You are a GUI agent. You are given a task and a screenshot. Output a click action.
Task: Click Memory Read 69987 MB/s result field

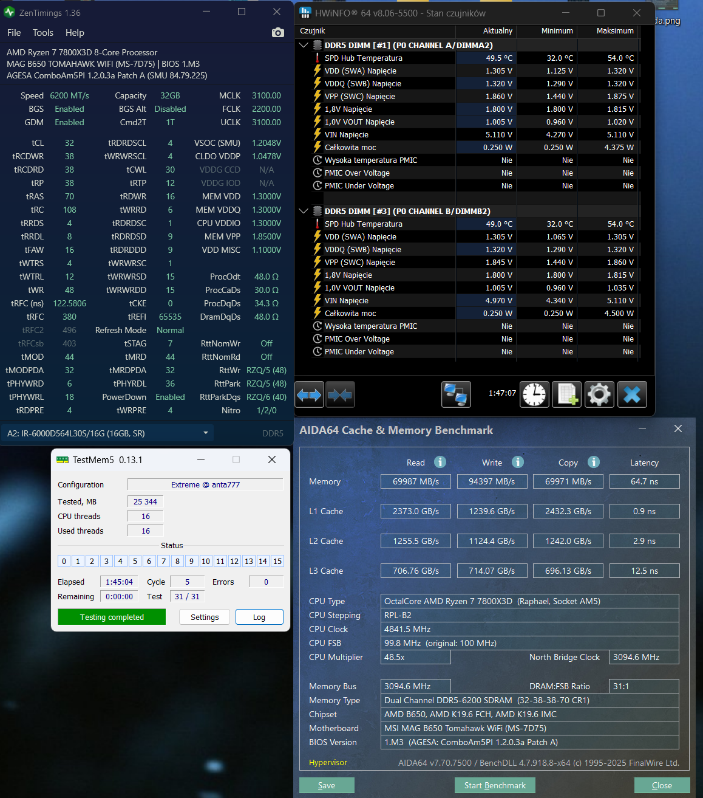click(x=416, y=481)
